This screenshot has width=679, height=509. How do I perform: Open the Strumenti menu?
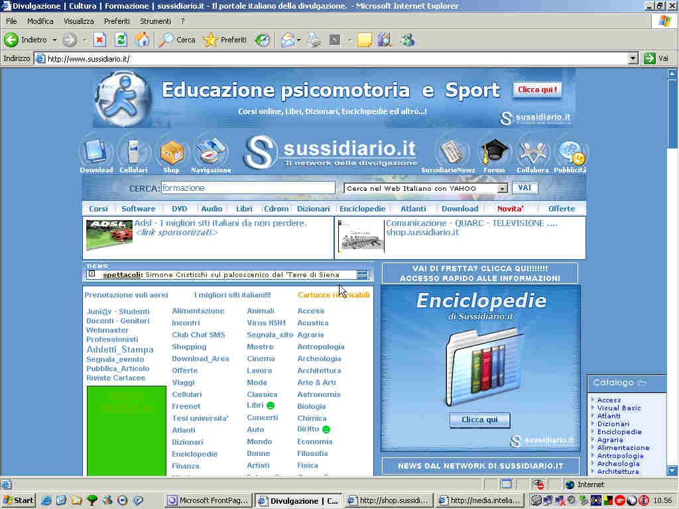coord(155,21)
